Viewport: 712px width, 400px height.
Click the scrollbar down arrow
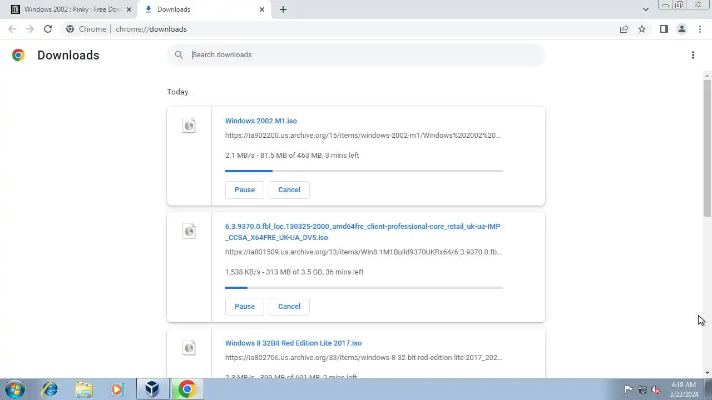click(x=708, y=373)
